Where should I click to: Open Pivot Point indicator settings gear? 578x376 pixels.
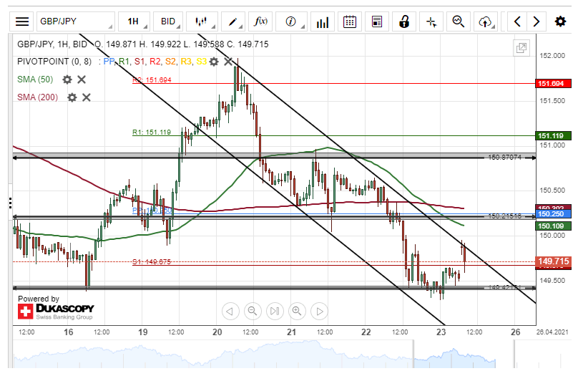(214, 62)
